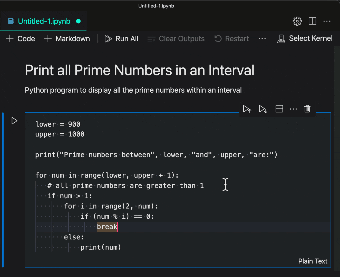Click the unsaved dot on the Untitled-1.ipynb tab
This screenshot has height=277, width=340.
tap(79, 21)
